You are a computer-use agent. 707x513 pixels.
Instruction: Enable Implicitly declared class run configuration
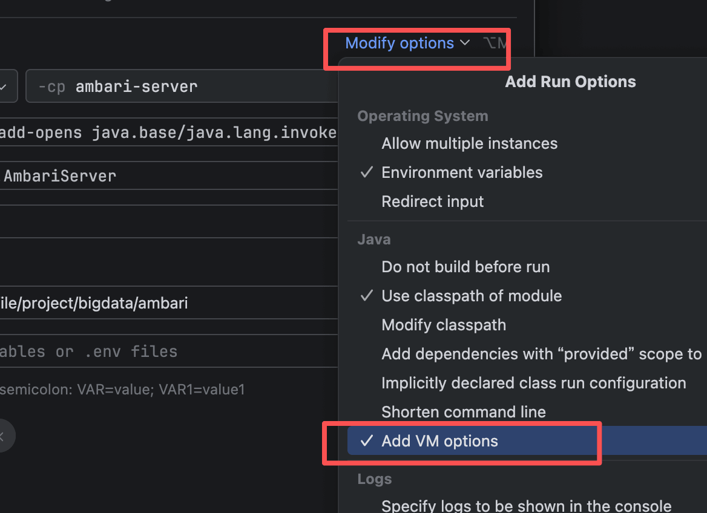tap(533, 383)
